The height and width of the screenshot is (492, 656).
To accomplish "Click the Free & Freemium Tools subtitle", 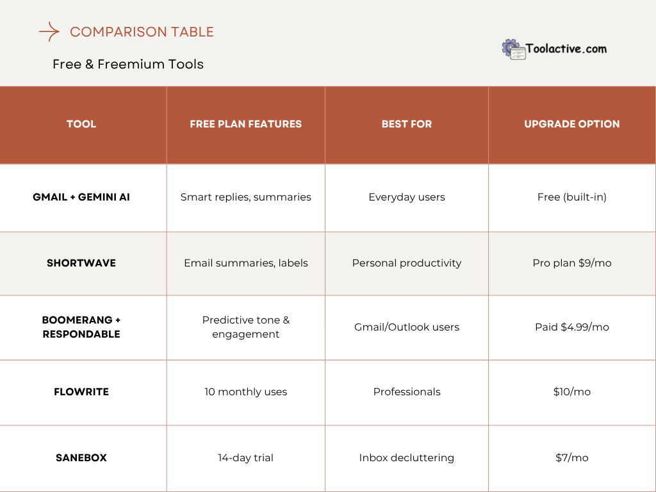I will [x=128, y=64].
